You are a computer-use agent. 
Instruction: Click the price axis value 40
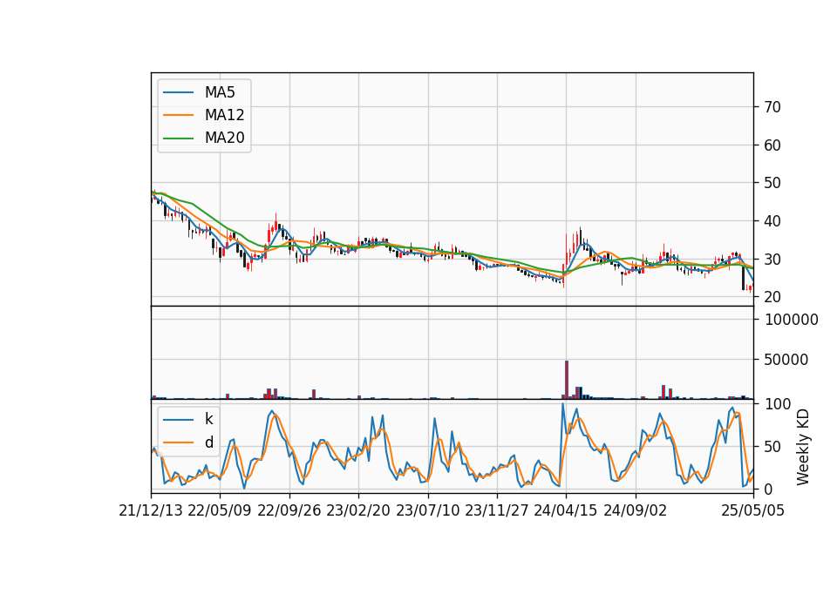(772, 220)
